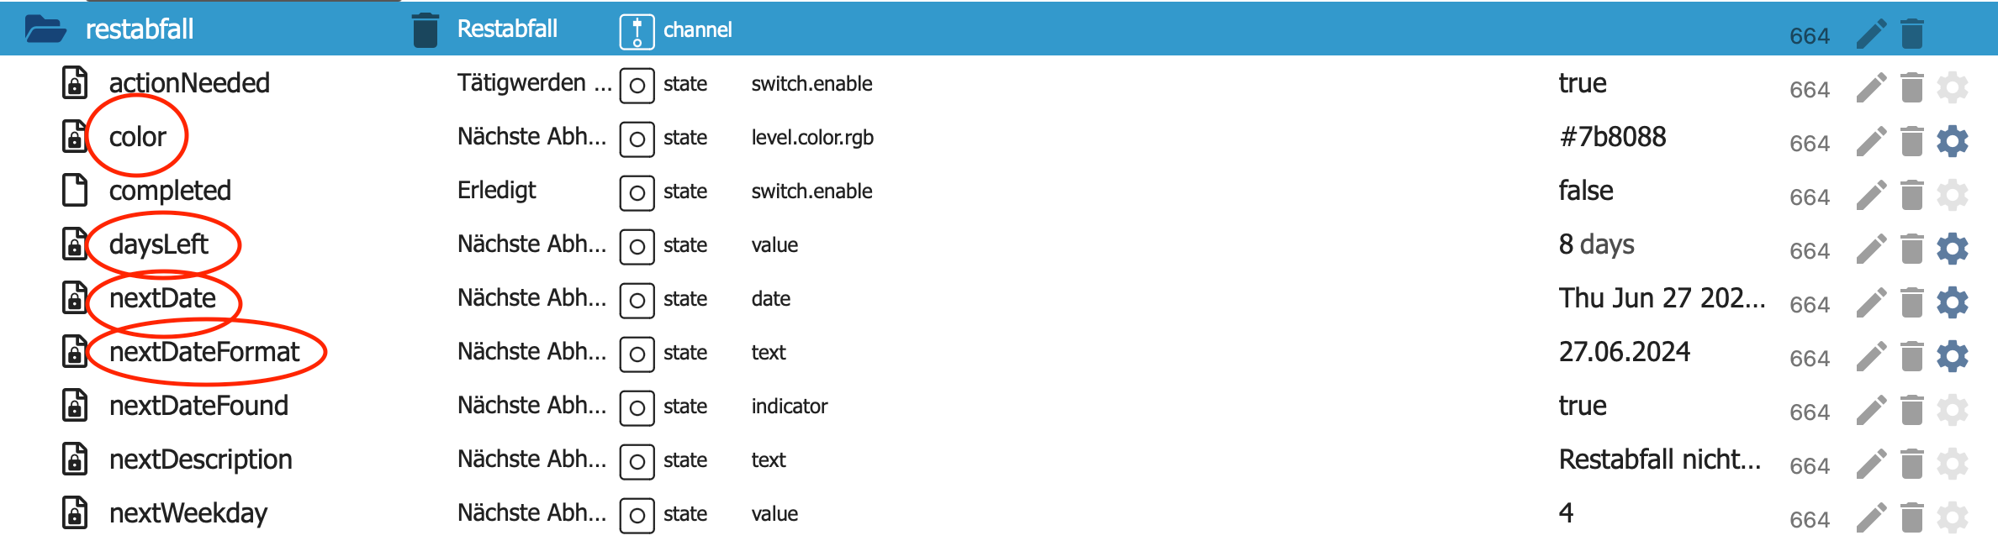Screen dimensions: 1998x546
Task: Toggle the actionNeeded value true
Action: [x=1582, y=83]
